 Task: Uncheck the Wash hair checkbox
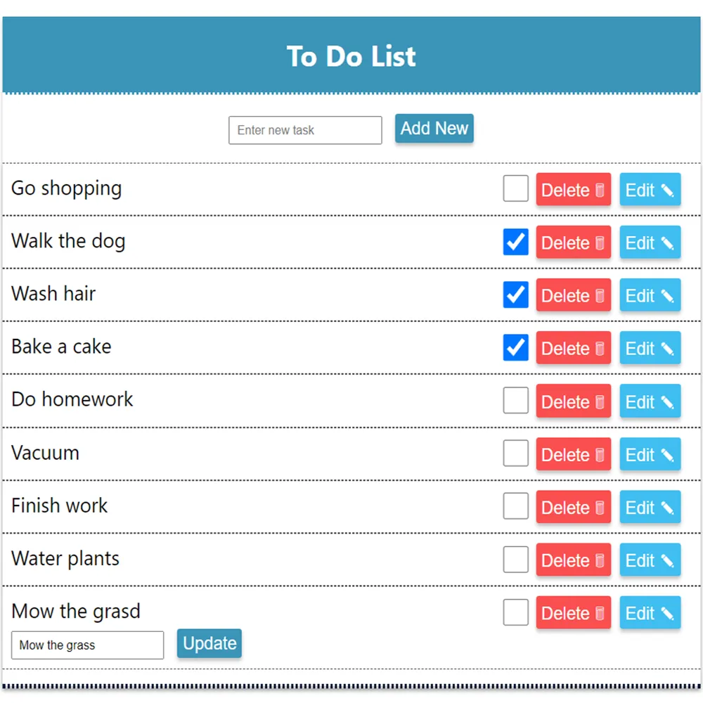pos(516,295)
